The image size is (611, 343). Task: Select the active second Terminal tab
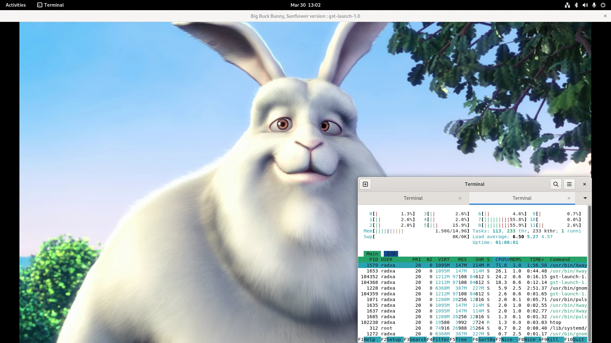click(522, 198)
